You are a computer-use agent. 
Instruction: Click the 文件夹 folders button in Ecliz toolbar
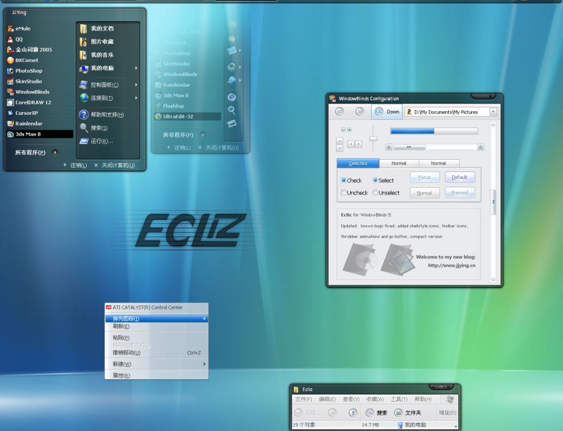[x=408, y=413]
